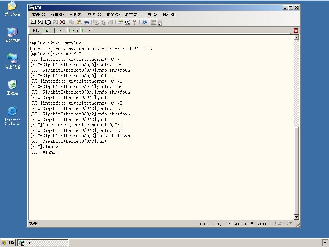Image resolution: width=329 pixels, height=247 pixels.
Task: Click the RT0 taskbar button
Action: (x=43, y=243)
